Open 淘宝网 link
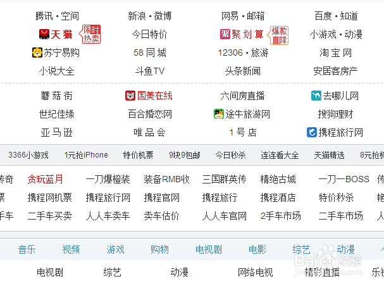The width and height of the screenshot is (384, 286). pyautogui.click(x=336, y=53)
